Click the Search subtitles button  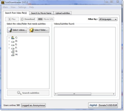[x=28, y=93]
